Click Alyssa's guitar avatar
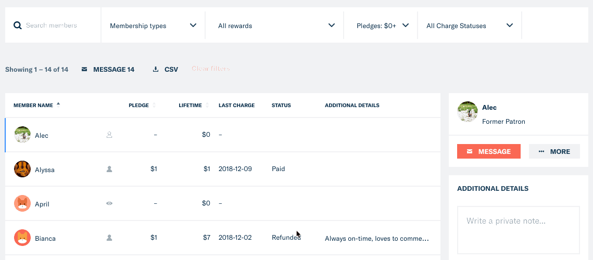 (x=22, y=170)
